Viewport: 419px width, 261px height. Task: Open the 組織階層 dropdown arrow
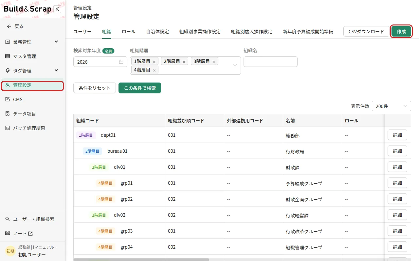click(235, 66)
